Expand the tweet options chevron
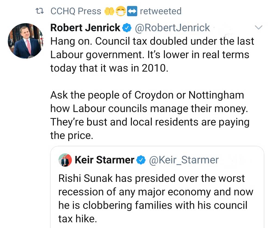 click(258, 27)
